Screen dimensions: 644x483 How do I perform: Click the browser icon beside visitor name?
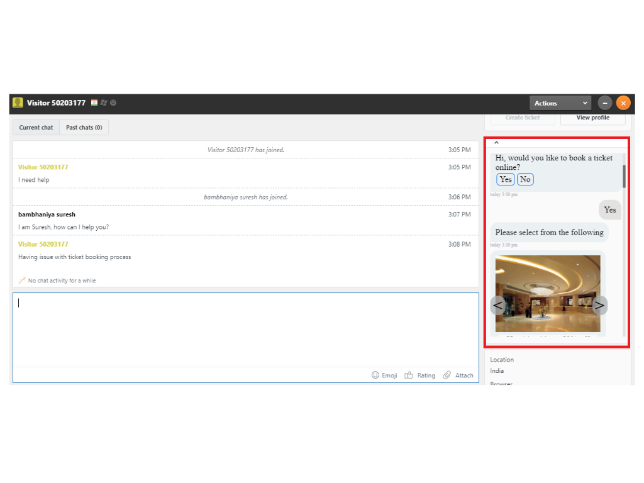click(113, 103)
